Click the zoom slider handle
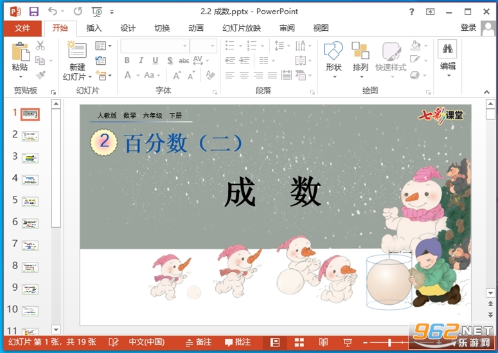 (389, 343)
